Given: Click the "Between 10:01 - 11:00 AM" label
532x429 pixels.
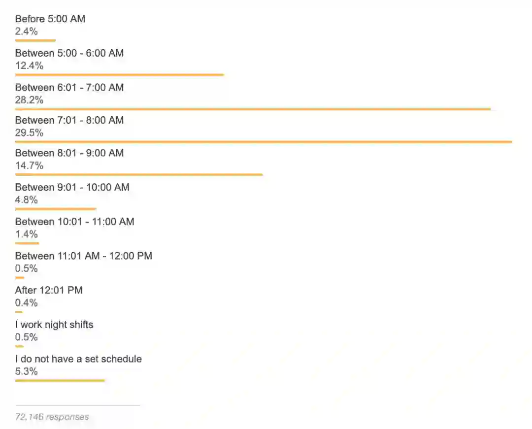Looking at the screenshot, I should tap(74, 222).
